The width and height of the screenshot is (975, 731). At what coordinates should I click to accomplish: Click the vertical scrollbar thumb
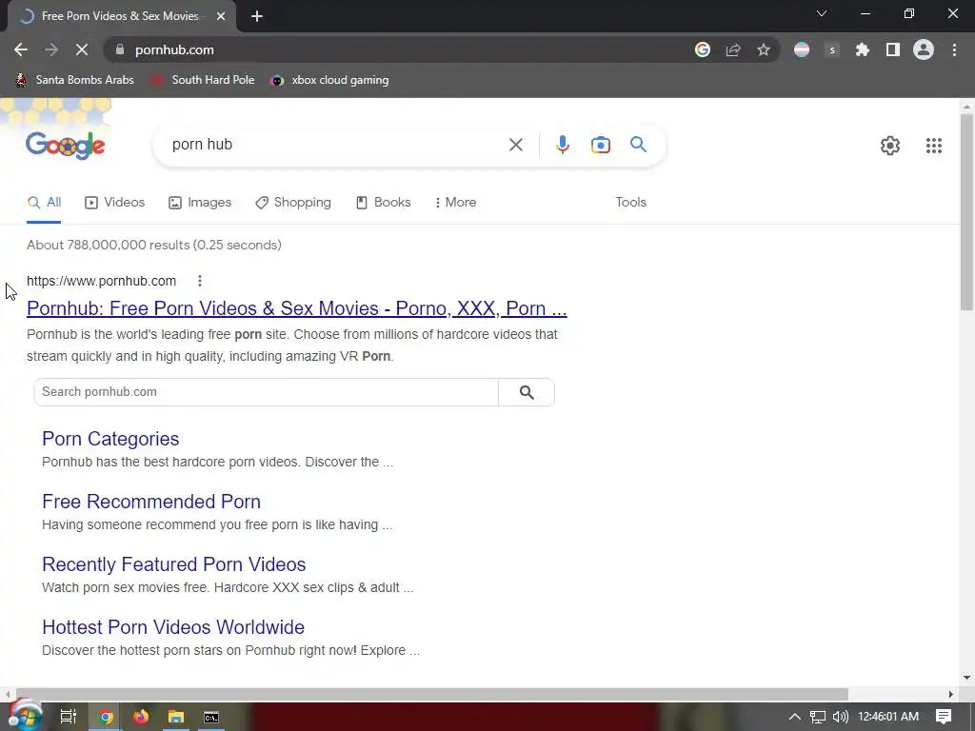tap(966, 211)
